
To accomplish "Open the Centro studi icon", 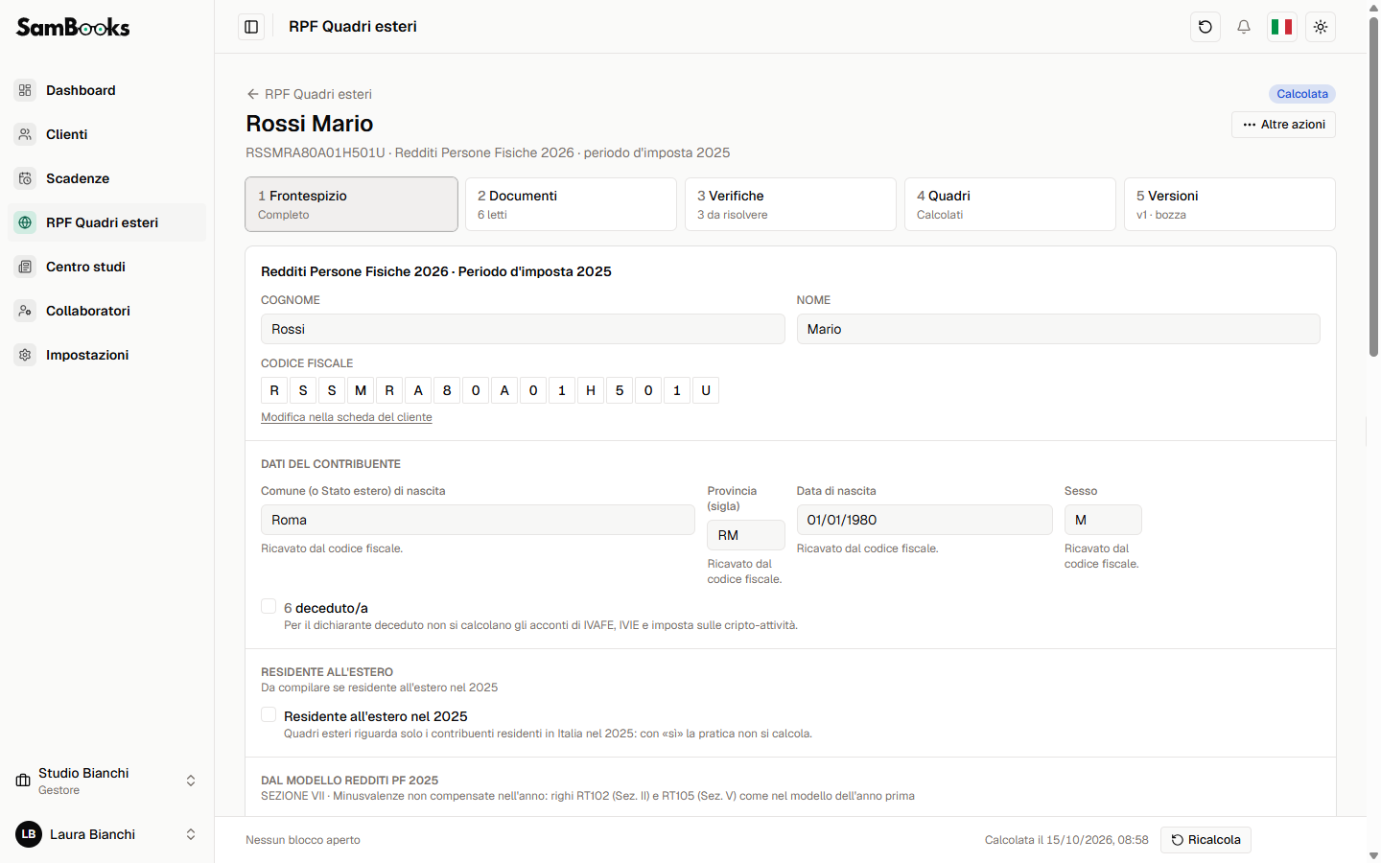I will pos(25,267).
